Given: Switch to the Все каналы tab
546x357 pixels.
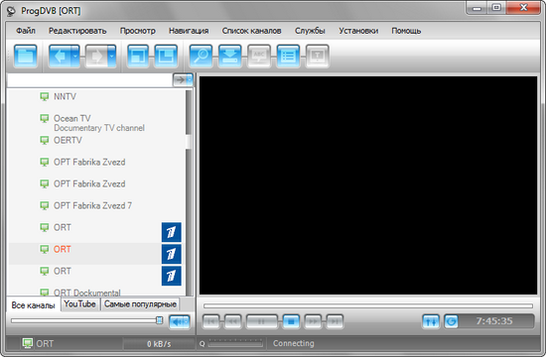Looking at the screenshot, I should click(x=34, y=305).
